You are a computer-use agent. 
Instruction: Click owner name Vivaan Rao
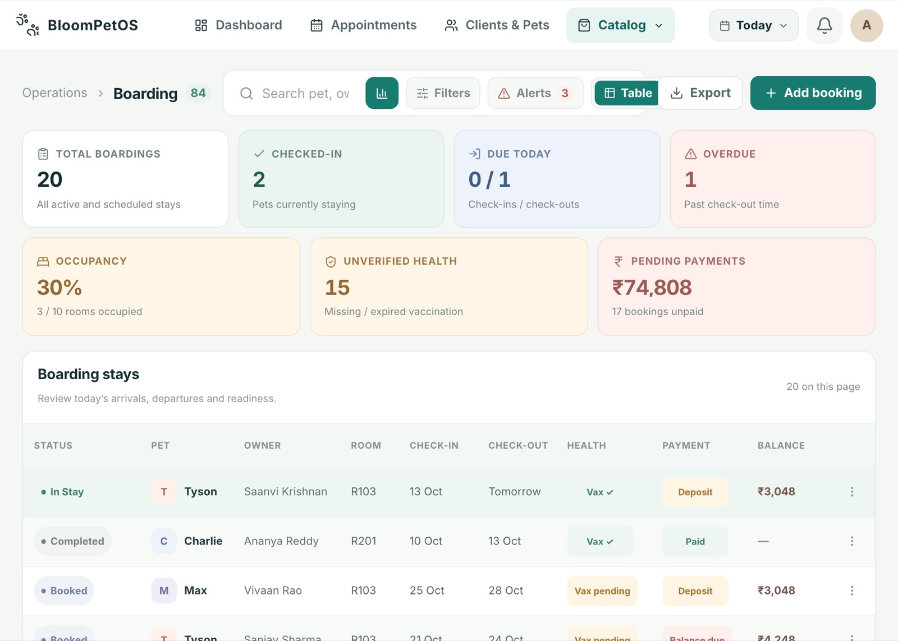click(273, 591)
